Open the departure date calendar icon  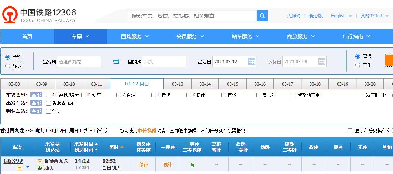coord(252,61)
